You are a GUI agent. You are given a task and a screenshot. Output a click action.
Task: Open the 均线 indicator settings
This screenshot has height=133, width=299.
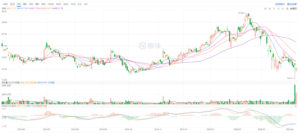4,9
